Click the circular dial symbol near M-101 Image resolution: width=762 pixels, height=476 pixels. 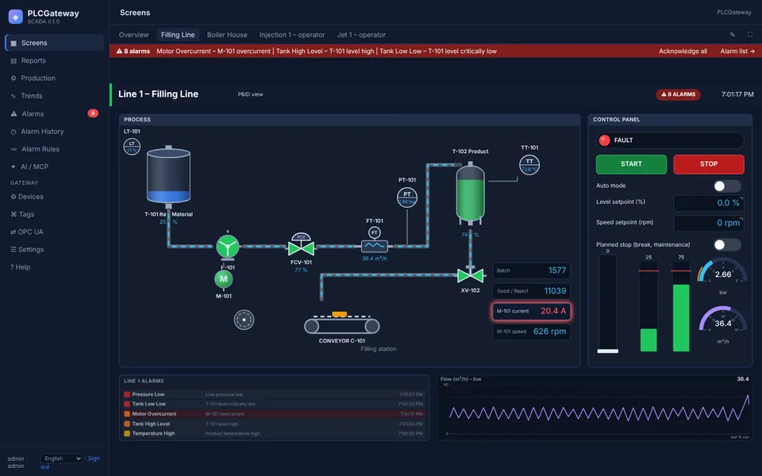244,320
